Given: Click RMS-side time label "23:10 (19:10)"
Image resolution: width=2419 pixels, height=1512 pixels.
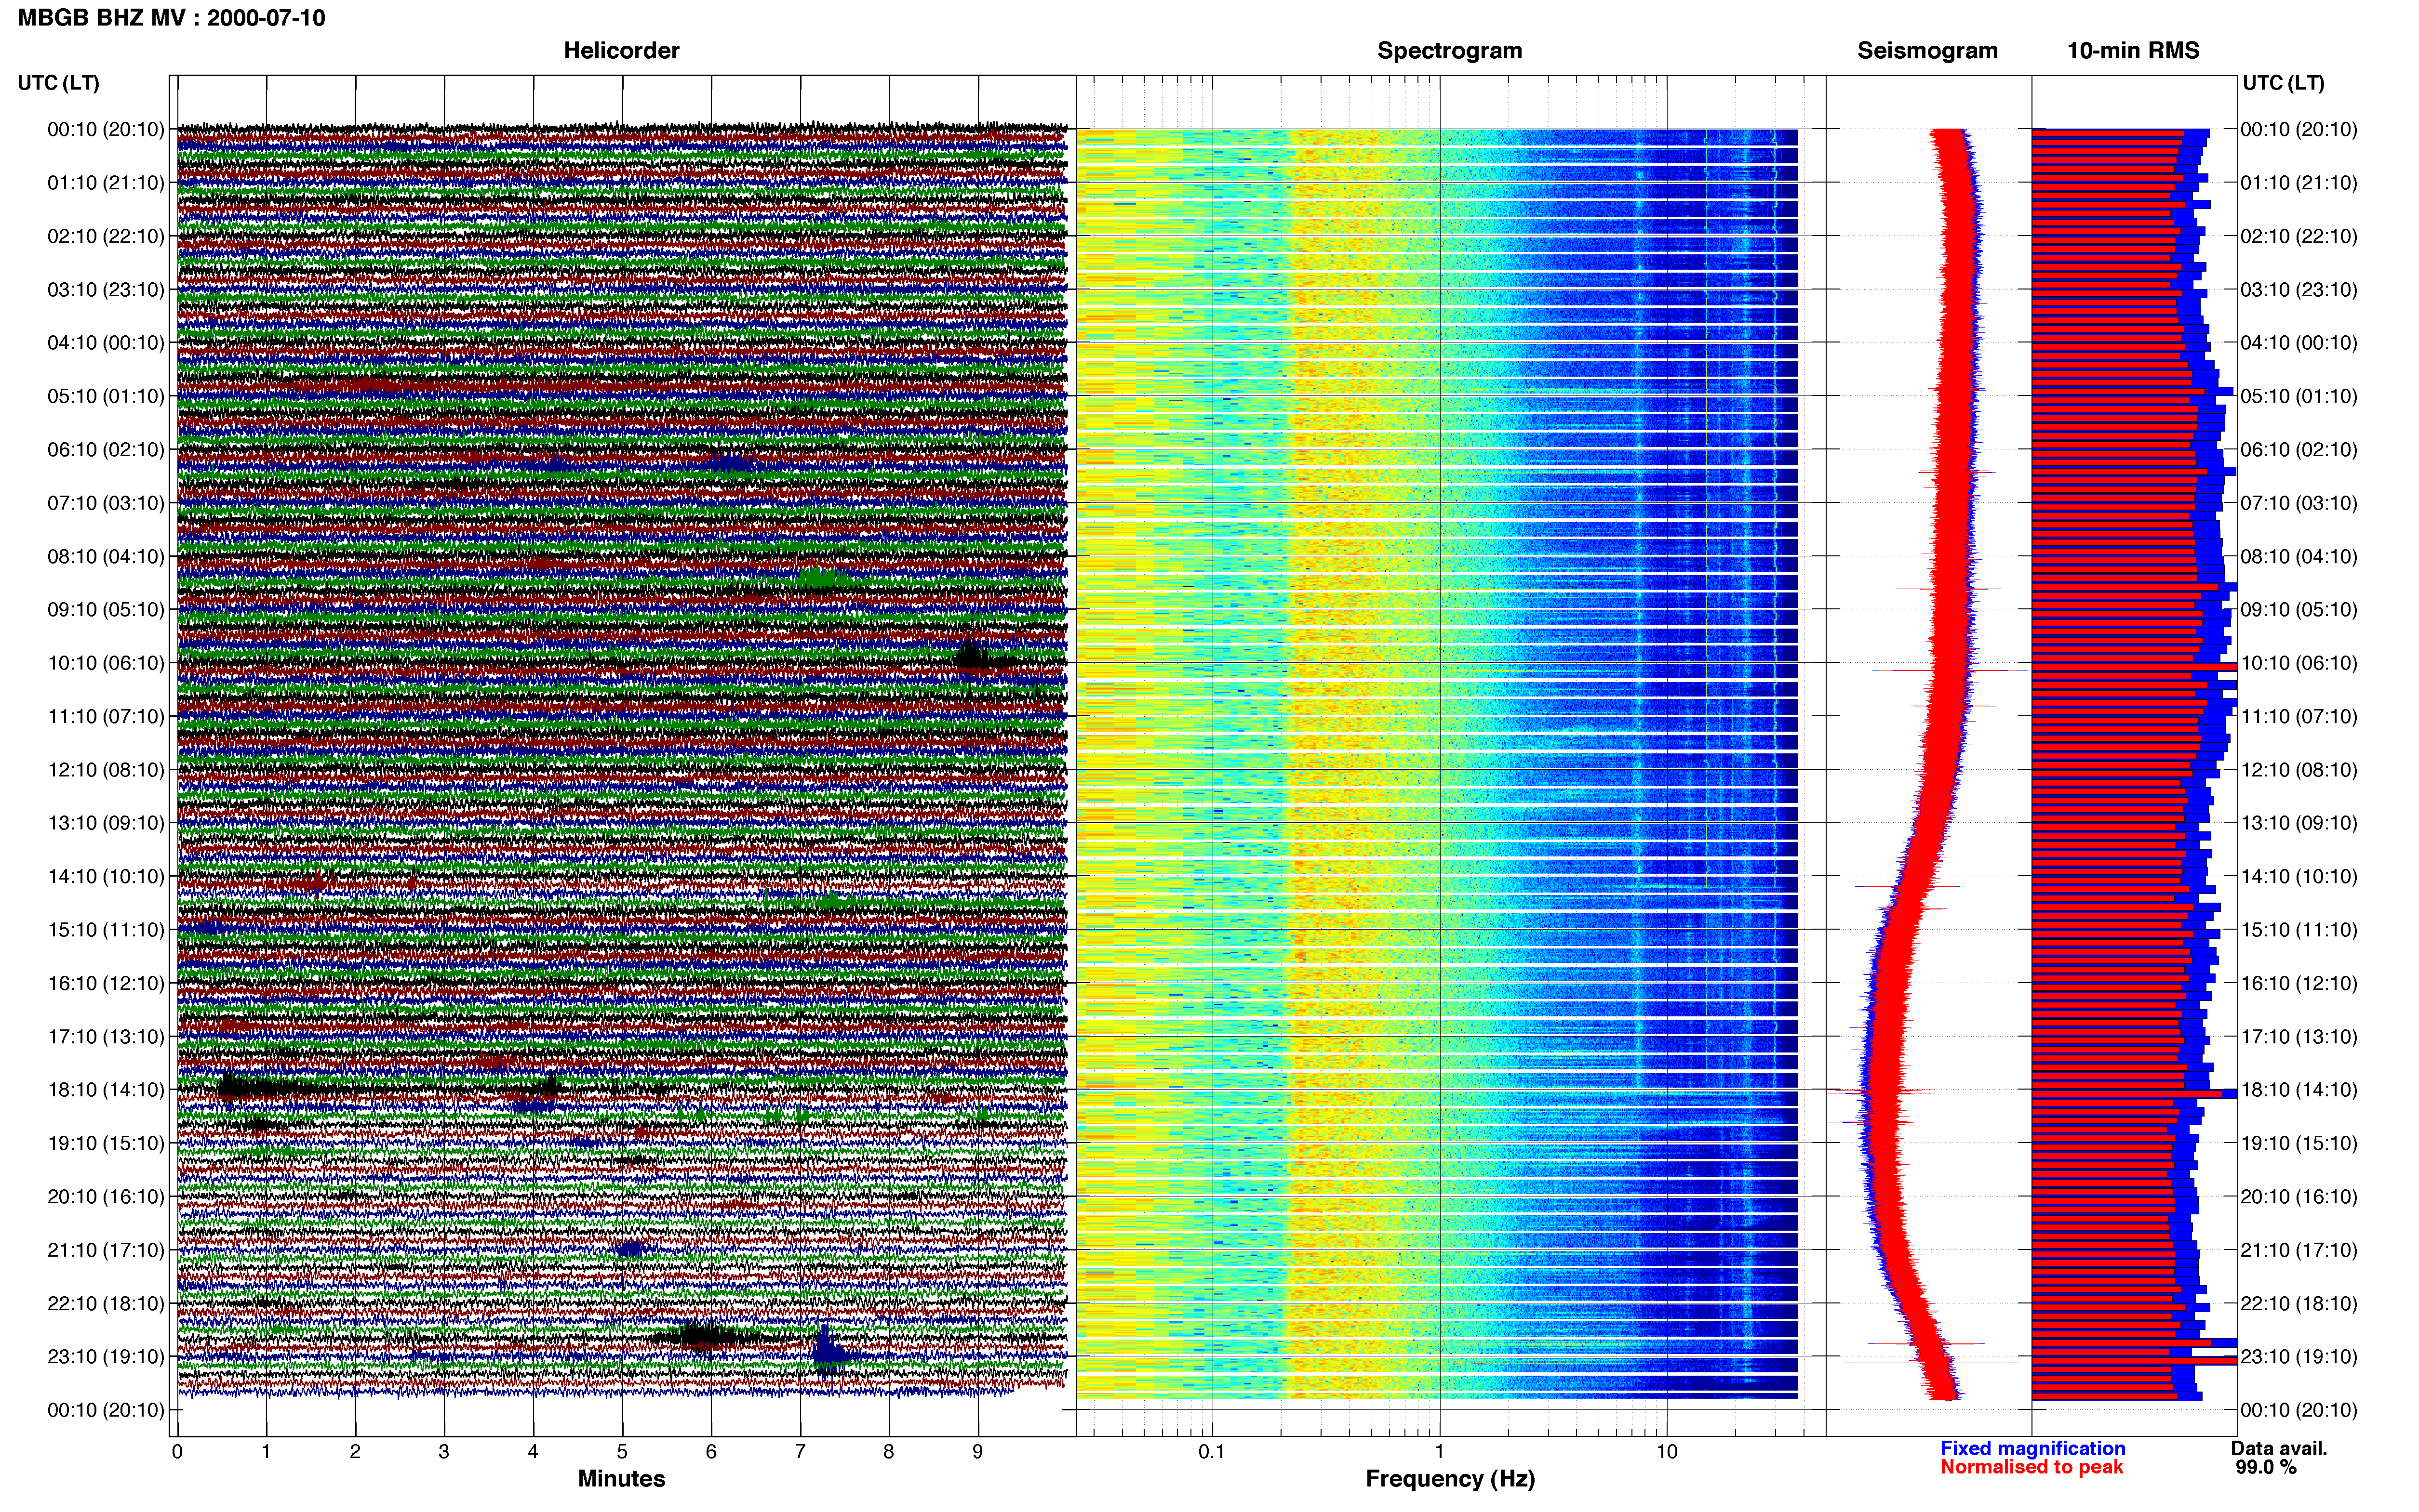Looking at the screenshot, I should (x=2299, y=1357).
